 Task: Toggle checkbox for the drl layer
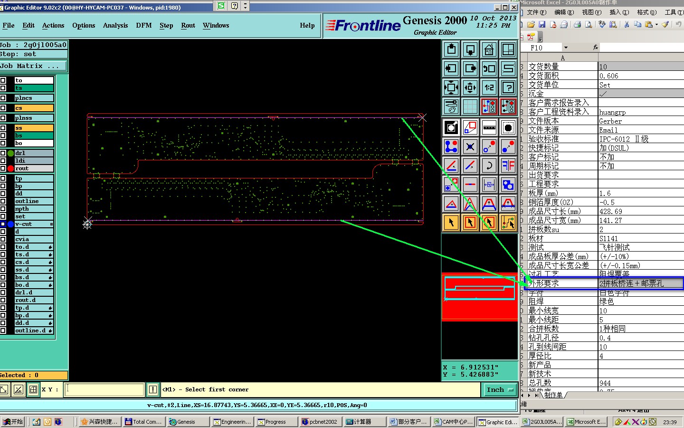tap(3, 153)
